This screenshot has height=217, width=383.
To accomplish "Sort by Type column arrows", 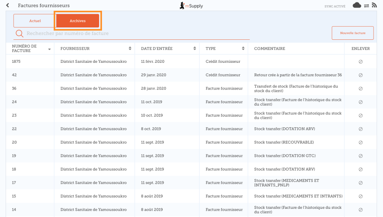I will [x=243, y=49].
